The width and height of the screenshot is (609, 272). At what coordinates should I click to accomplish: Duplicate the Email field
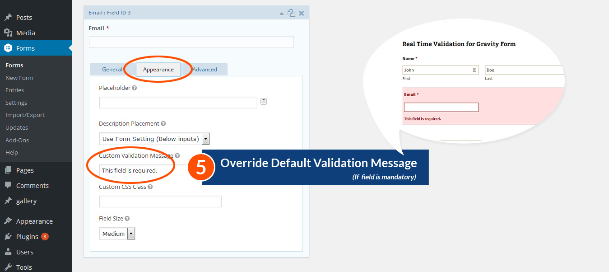[292, 13]
